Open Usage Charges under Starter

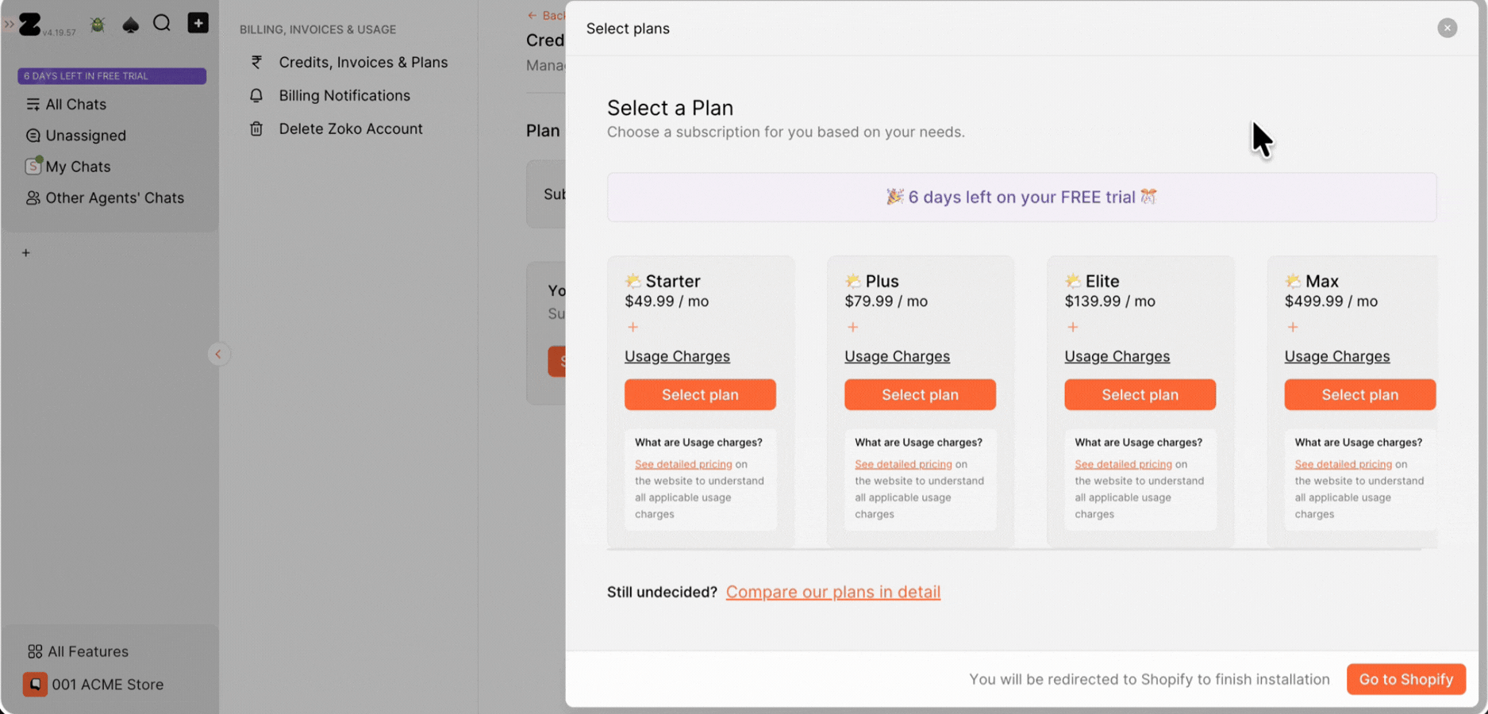pos(677,356)
